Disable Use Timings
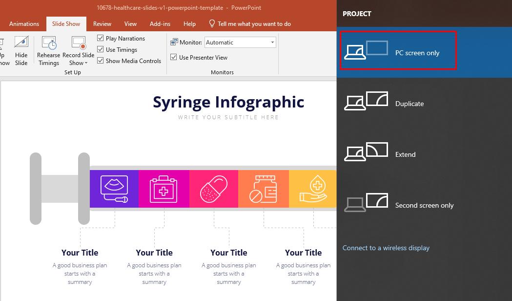 coord(100,49)
